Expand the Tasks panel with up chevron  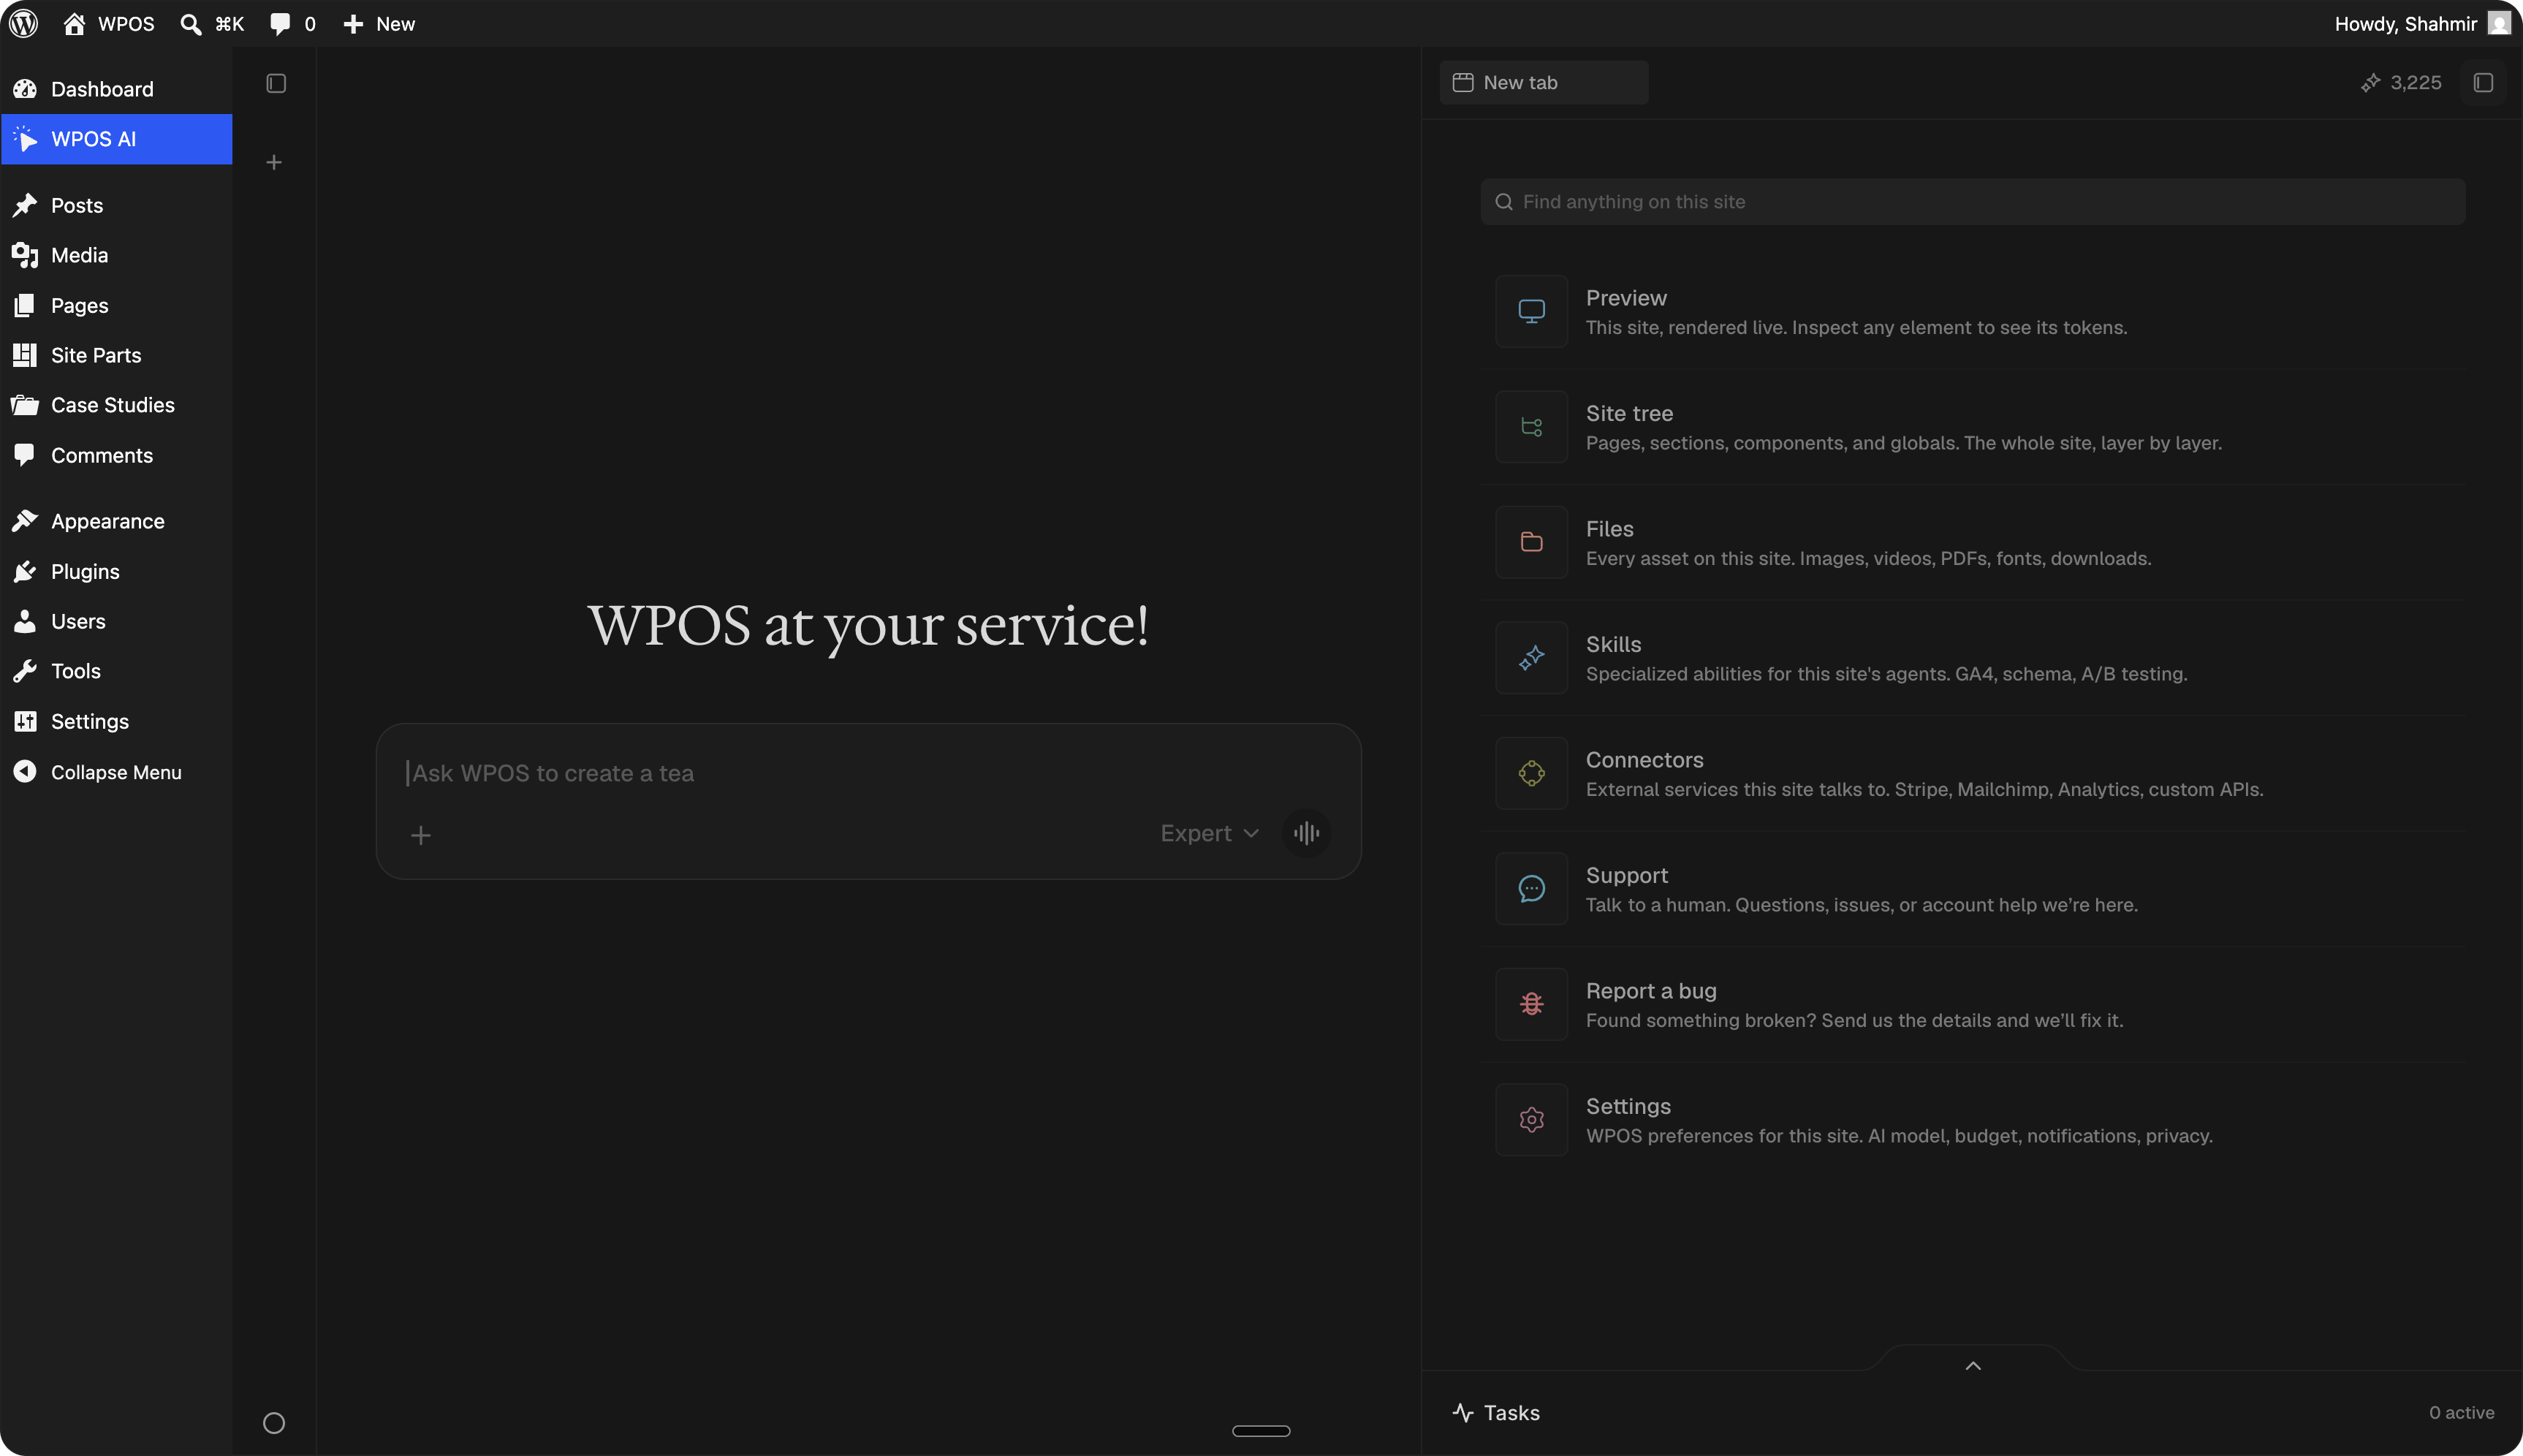tap(1972, 1366)
